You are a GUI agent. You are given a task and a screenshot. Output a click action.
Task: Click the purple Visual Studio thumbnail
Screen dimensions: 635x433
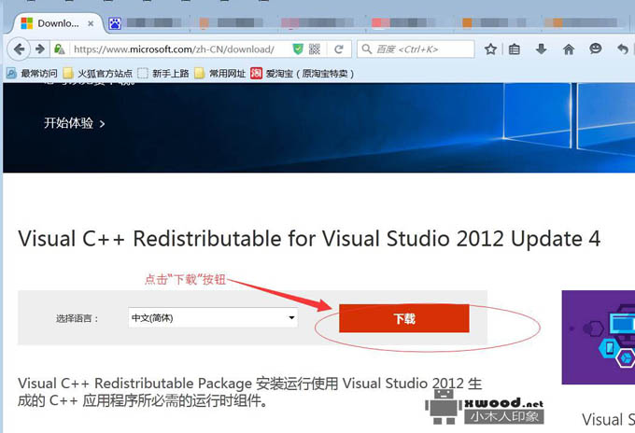click(599, 337)
